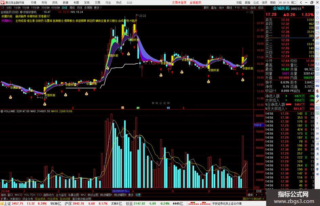Open the 复权 adjustment dropdown
320x206 pixels.
click(x=206, y=8)
